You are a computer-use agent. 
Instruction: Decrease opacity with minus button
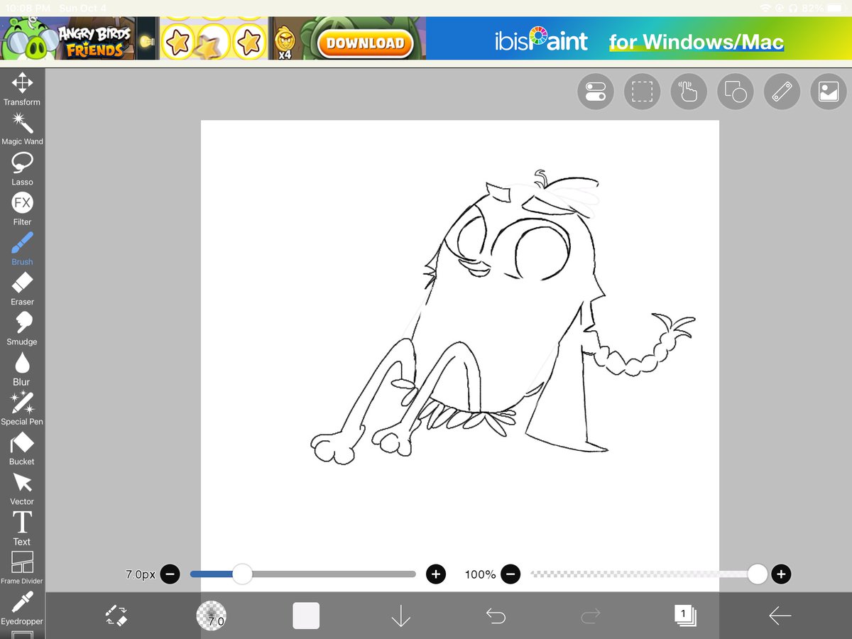[510, 574]
